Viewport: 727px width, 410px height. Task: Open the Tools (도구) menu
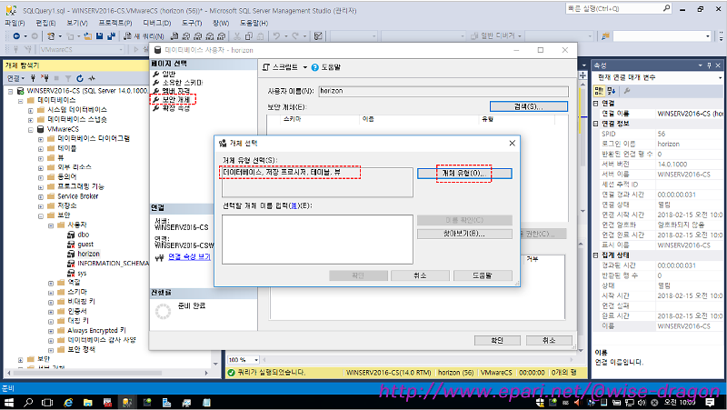pyautogui.click(x=192, y=23)
